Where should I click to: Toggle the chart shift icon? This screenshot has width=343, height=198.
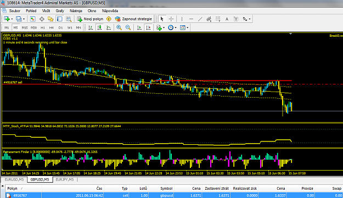click(148, 27)
